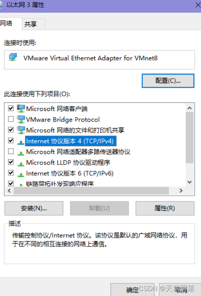The width and height of the screenshot is (201, 296).
Task: Click the VMware Bridge Protocol item icon
Action: [20, 119]
